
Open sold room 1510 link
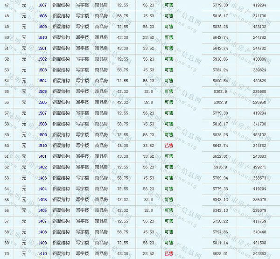pos(42,145)
